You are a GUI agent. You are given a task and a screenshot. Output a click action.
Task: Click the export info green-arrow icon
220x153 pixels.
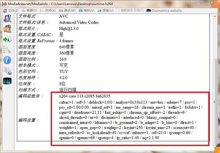pyautogui.click(x=7, y=39)
